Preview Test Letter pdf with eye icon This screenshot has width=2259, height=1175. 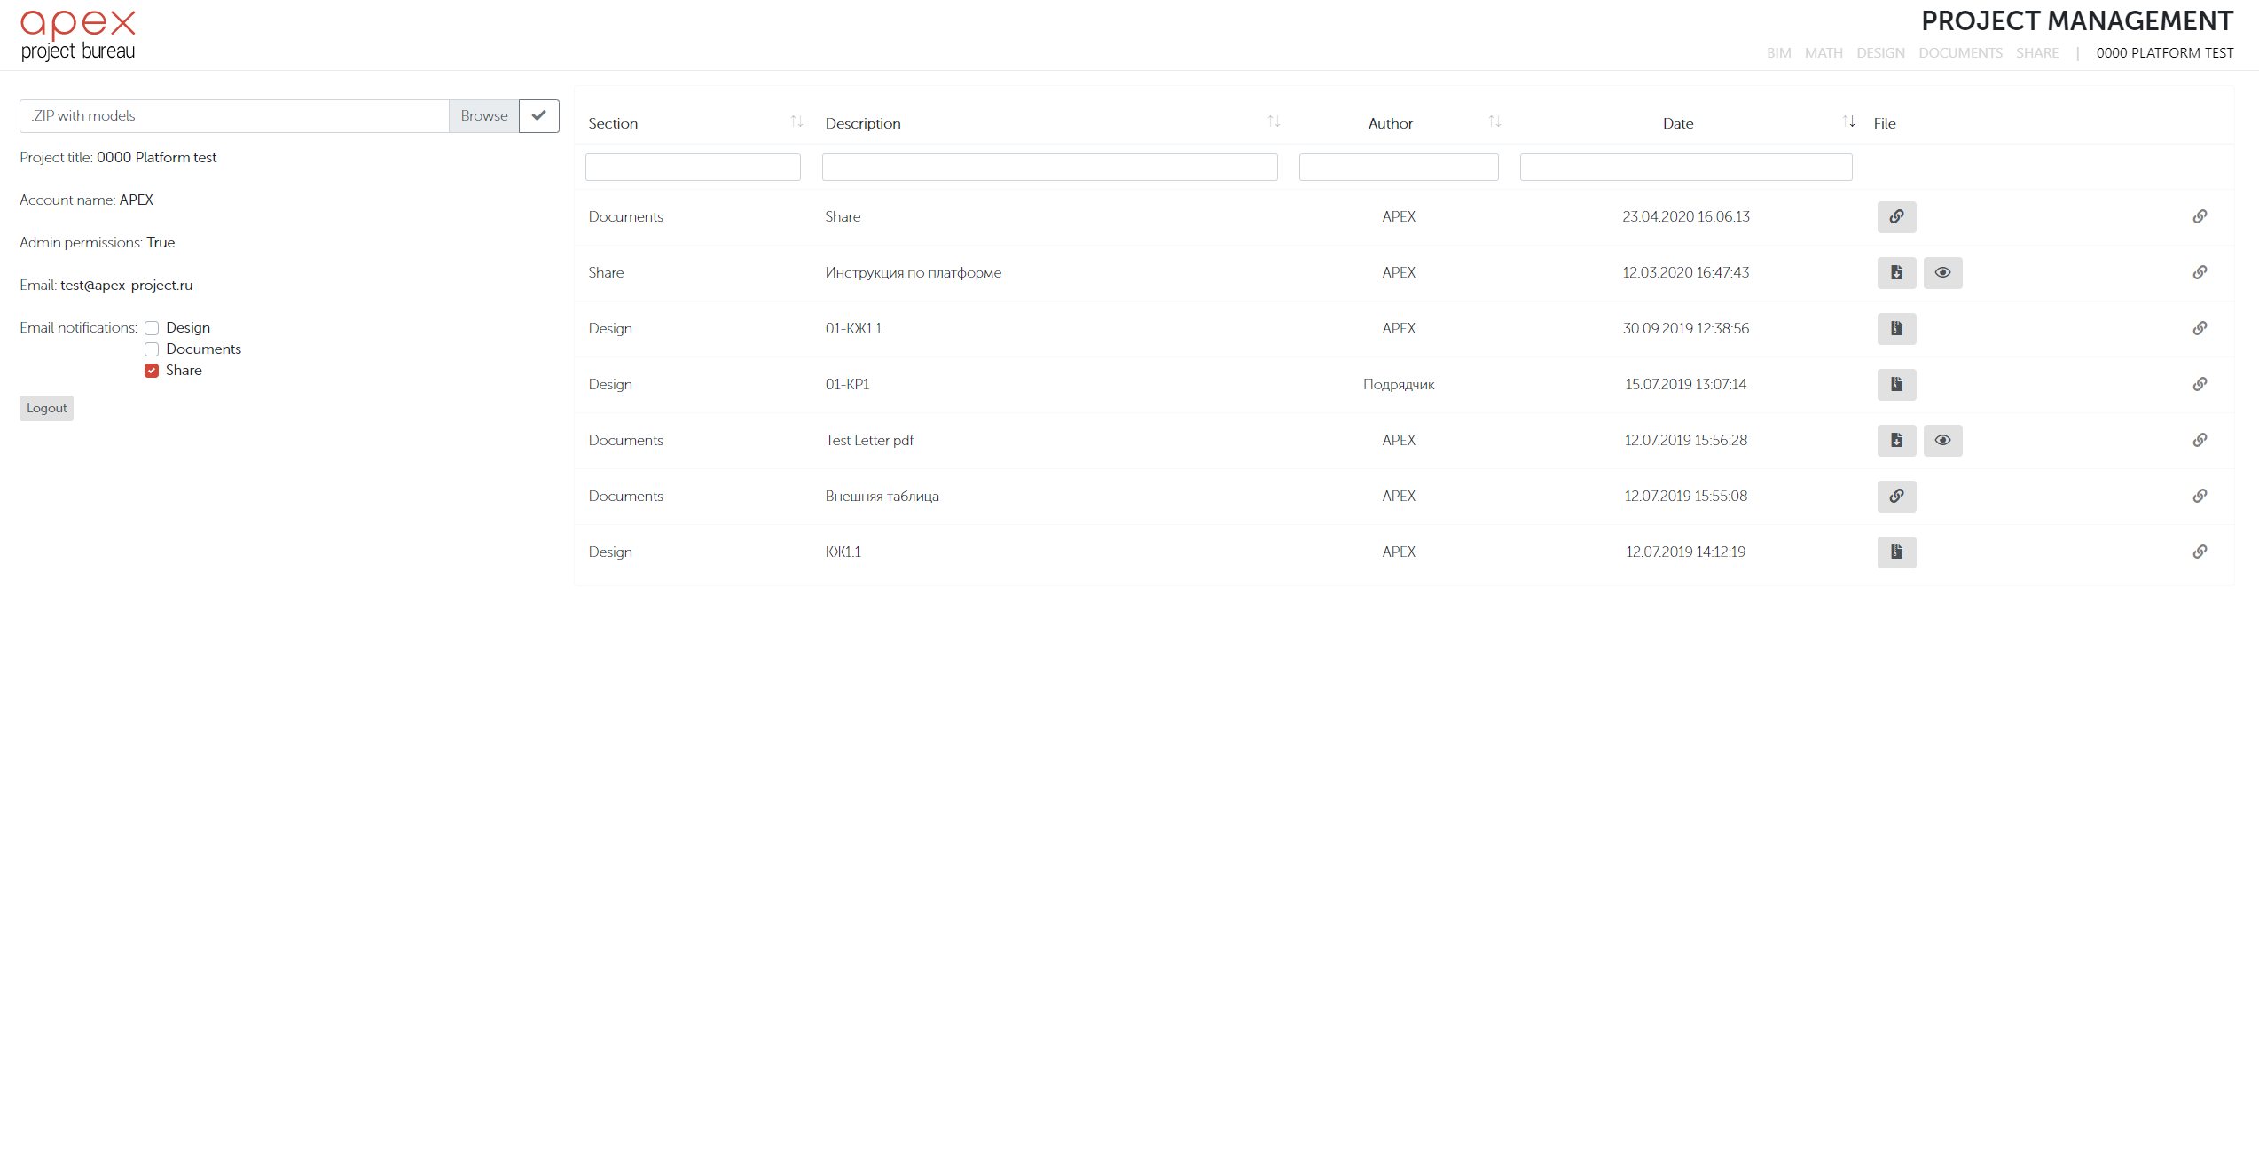(1942, 441)
